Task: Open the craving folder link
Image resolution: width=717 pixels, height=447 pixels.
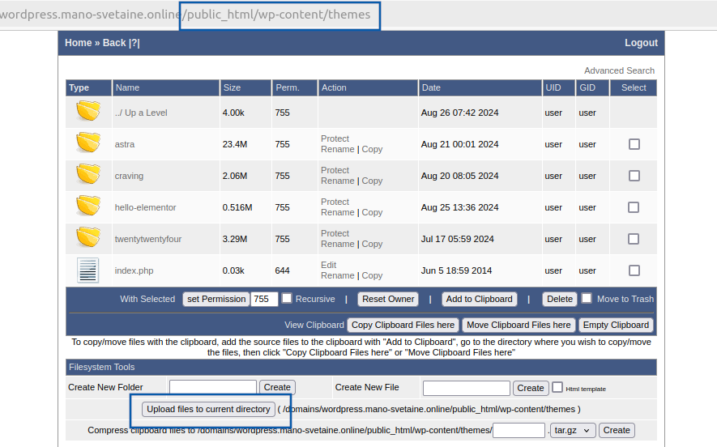Action: [129, 176]
